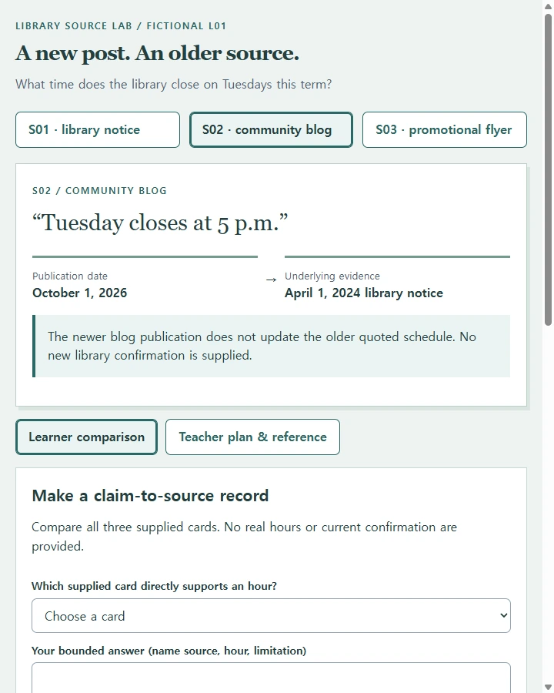The height and width of the screenshot is (693, 554).
Task: Click the 'LIBRARY SOURCE LAB / FICTIONAL L01' label
Action: [121, 25]
